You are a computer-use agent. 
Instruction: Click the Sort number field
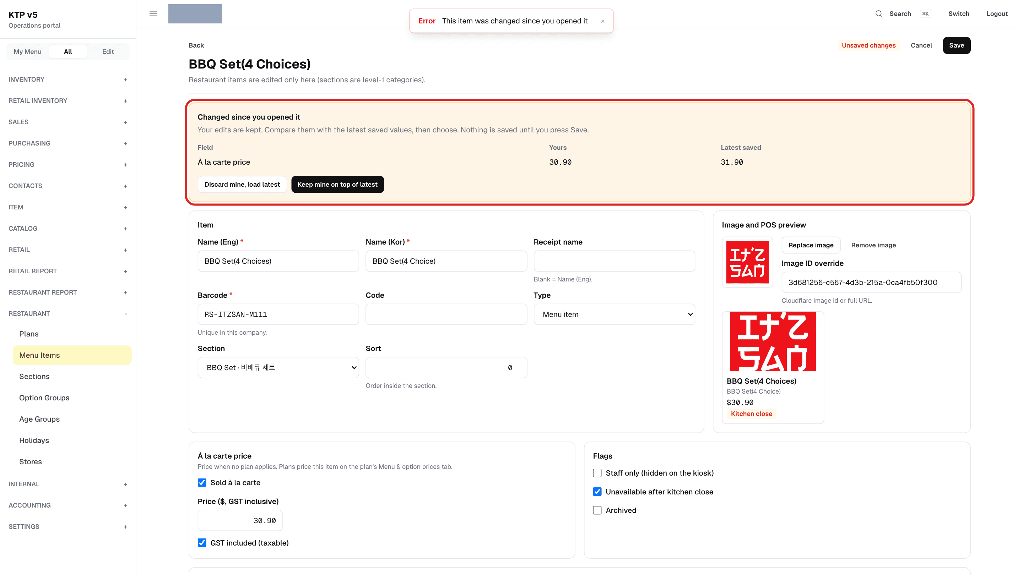point(446,367)
